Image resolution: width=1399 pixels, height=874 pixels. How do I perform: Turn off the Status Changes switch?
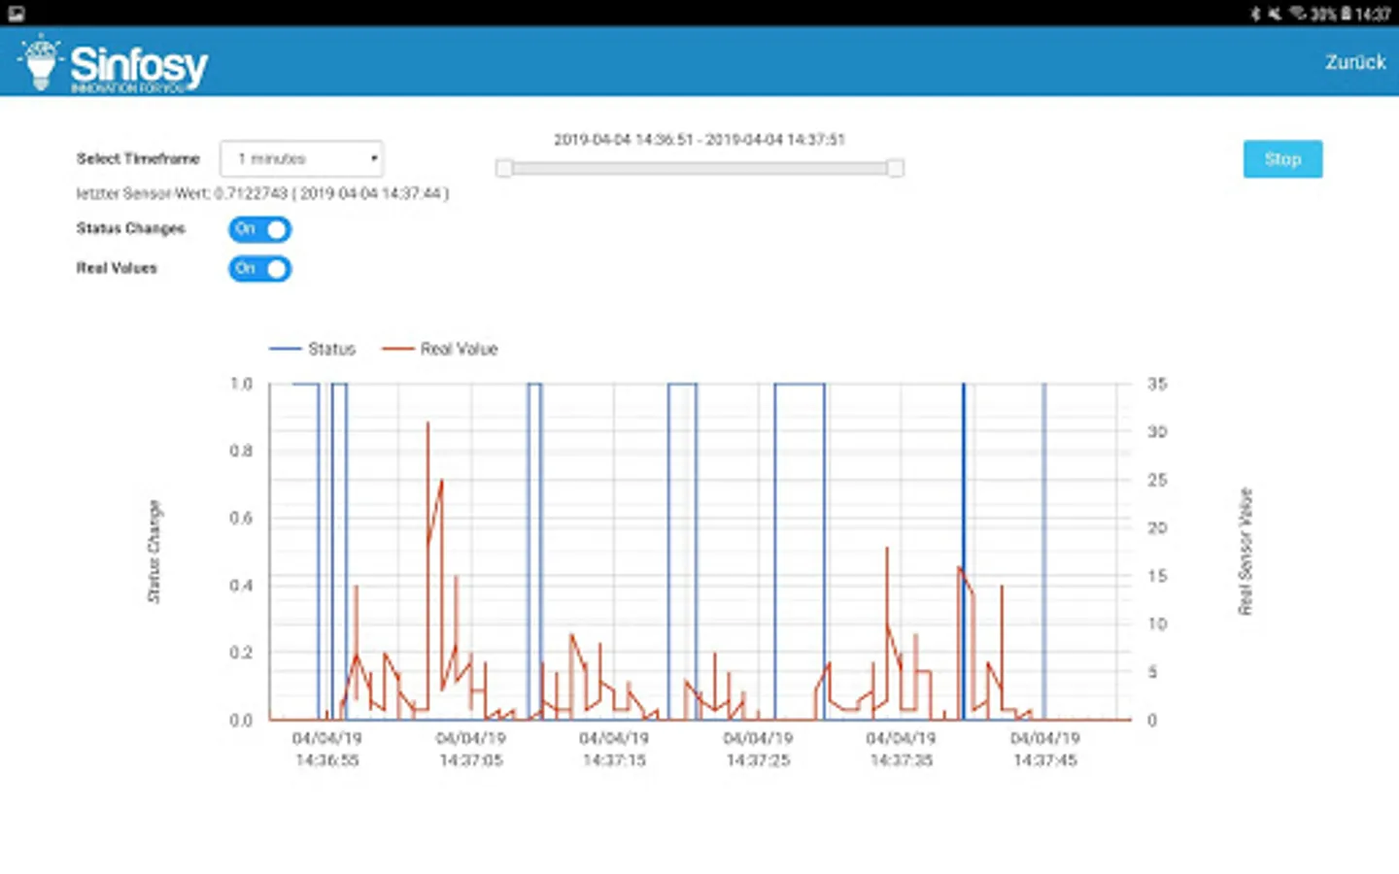click(259, 229)
